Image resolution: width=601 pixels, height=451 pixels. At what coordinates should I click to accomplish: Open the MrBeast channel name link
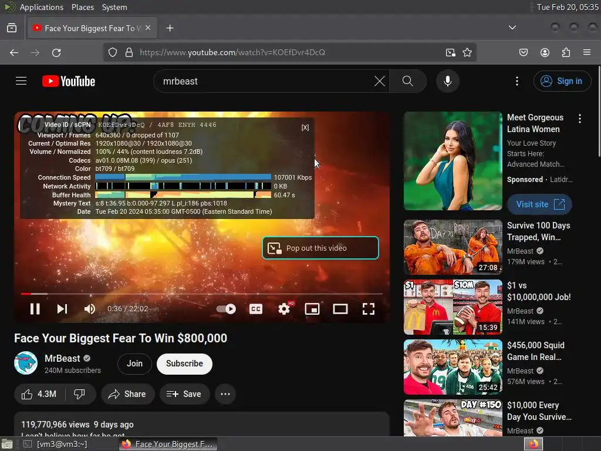[62, 358]
